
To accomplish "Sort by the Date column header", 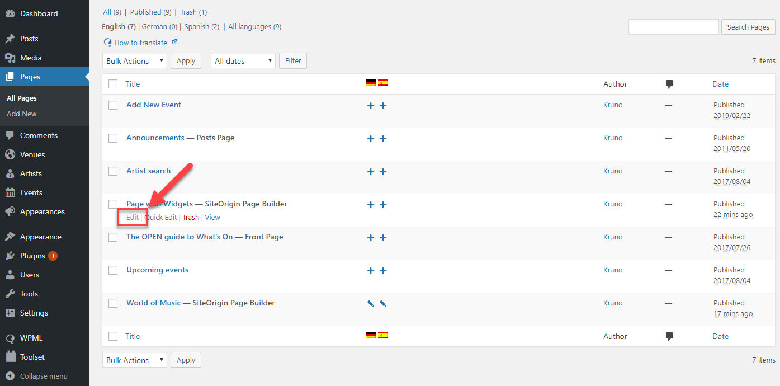I will 720,84.
